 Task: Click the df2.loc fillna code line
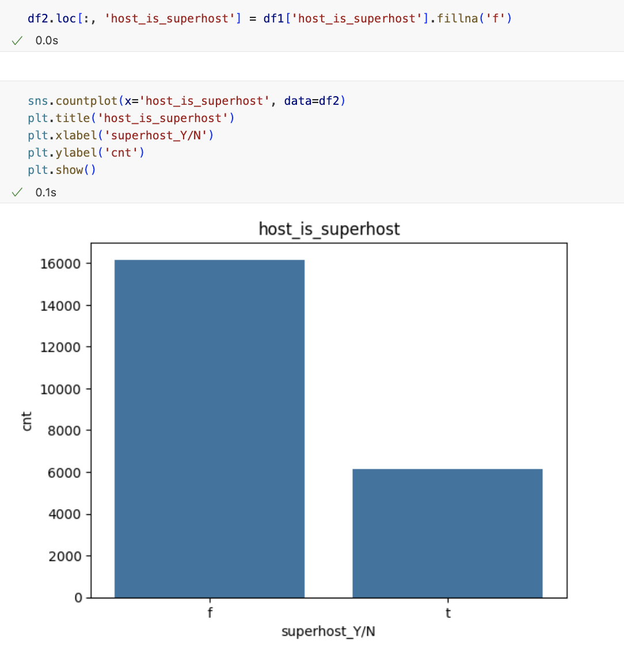pos(269,19)
